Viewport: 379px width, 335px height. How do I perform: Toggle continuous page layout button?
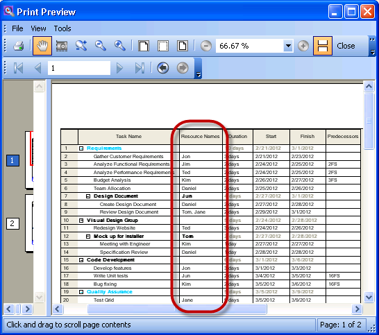click(x=323, y=46)
